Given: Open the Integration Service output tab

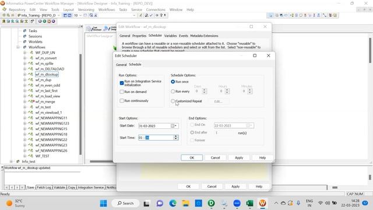Looking at the screenshot, I should point(91,188).
